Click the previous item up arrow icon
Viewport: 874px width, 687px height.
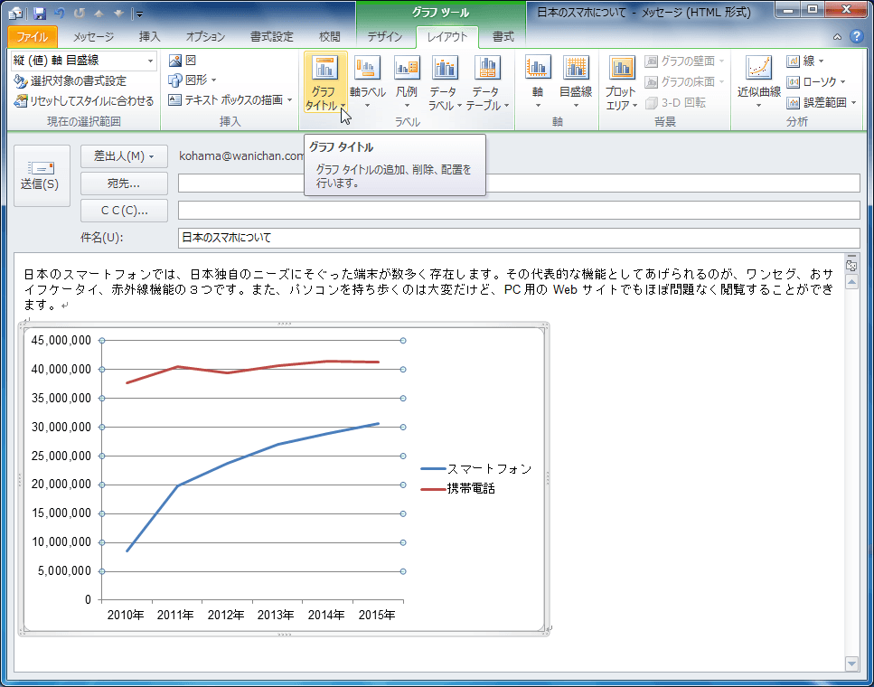point(100,14)
